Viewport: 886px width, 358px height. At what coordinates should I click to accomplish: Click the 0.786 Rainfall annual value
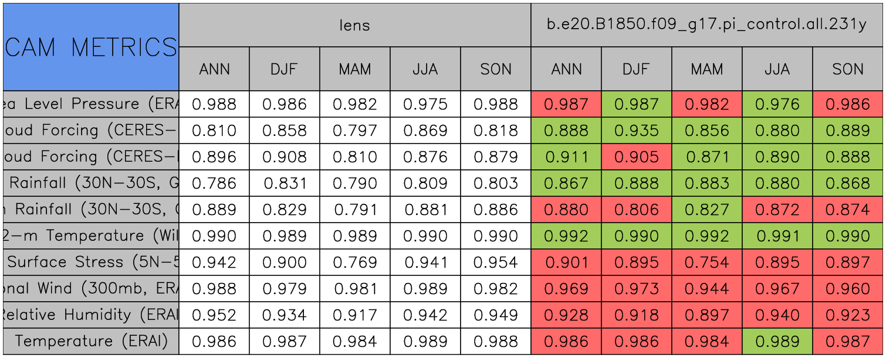[214, 183]
